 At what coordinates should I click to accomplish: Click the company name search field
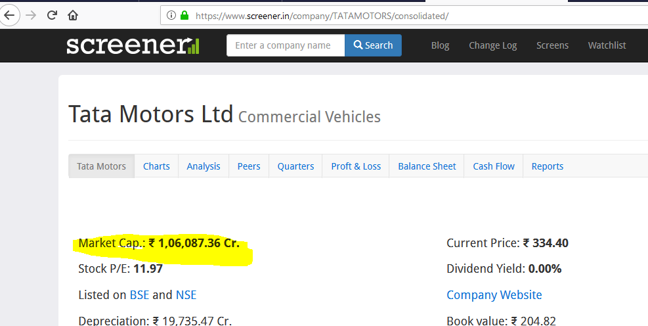pyautogui.click(x=286, y=45)
